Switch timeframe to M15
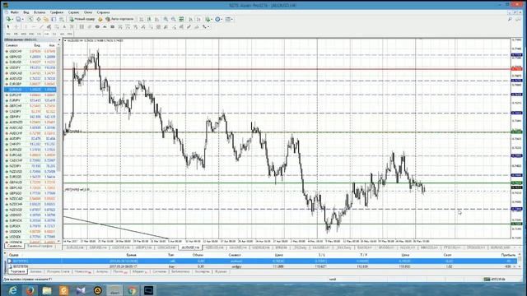This screenshot has width=527, height=296. [24, 34]
